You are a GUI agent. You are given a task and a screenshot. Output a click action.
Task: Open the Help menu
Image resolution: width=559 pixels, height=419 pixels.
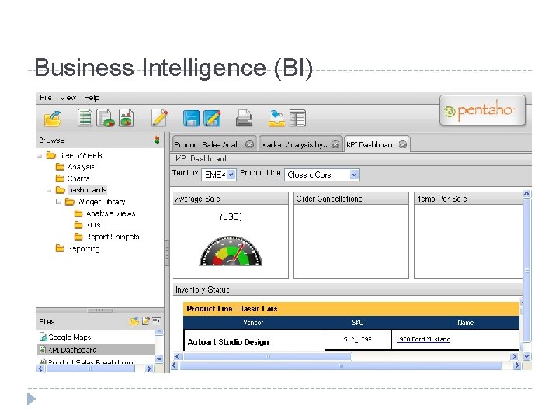coord(92,97)
